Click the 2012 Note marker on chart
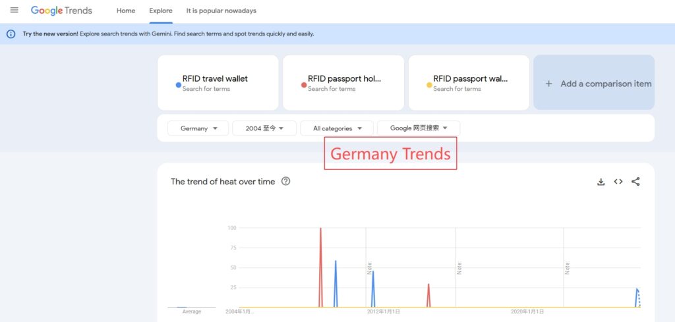 (369, 267)
